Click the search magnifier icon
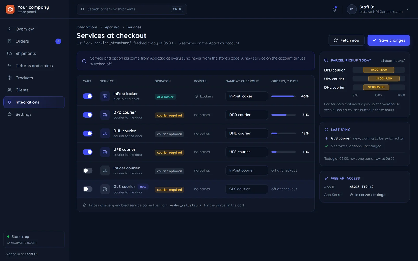This screenshot has height=261, width=418. (83, 9)
